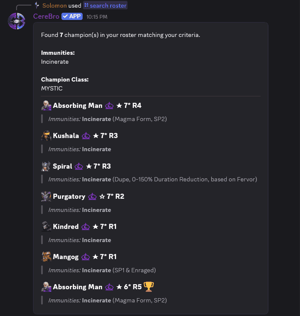300x316 pixels.
Task: Click Solomon's name in the reply line
Action: pyautogui.click(x=55, y=6)
